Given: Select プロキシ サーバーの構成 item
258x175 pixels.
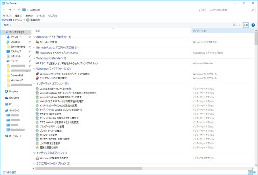Looking at the screenshot, I should click(x=51, y=131).
